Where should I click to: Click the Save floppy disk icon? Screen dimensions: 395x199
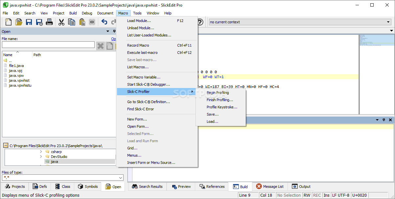[x=29, y=22]
